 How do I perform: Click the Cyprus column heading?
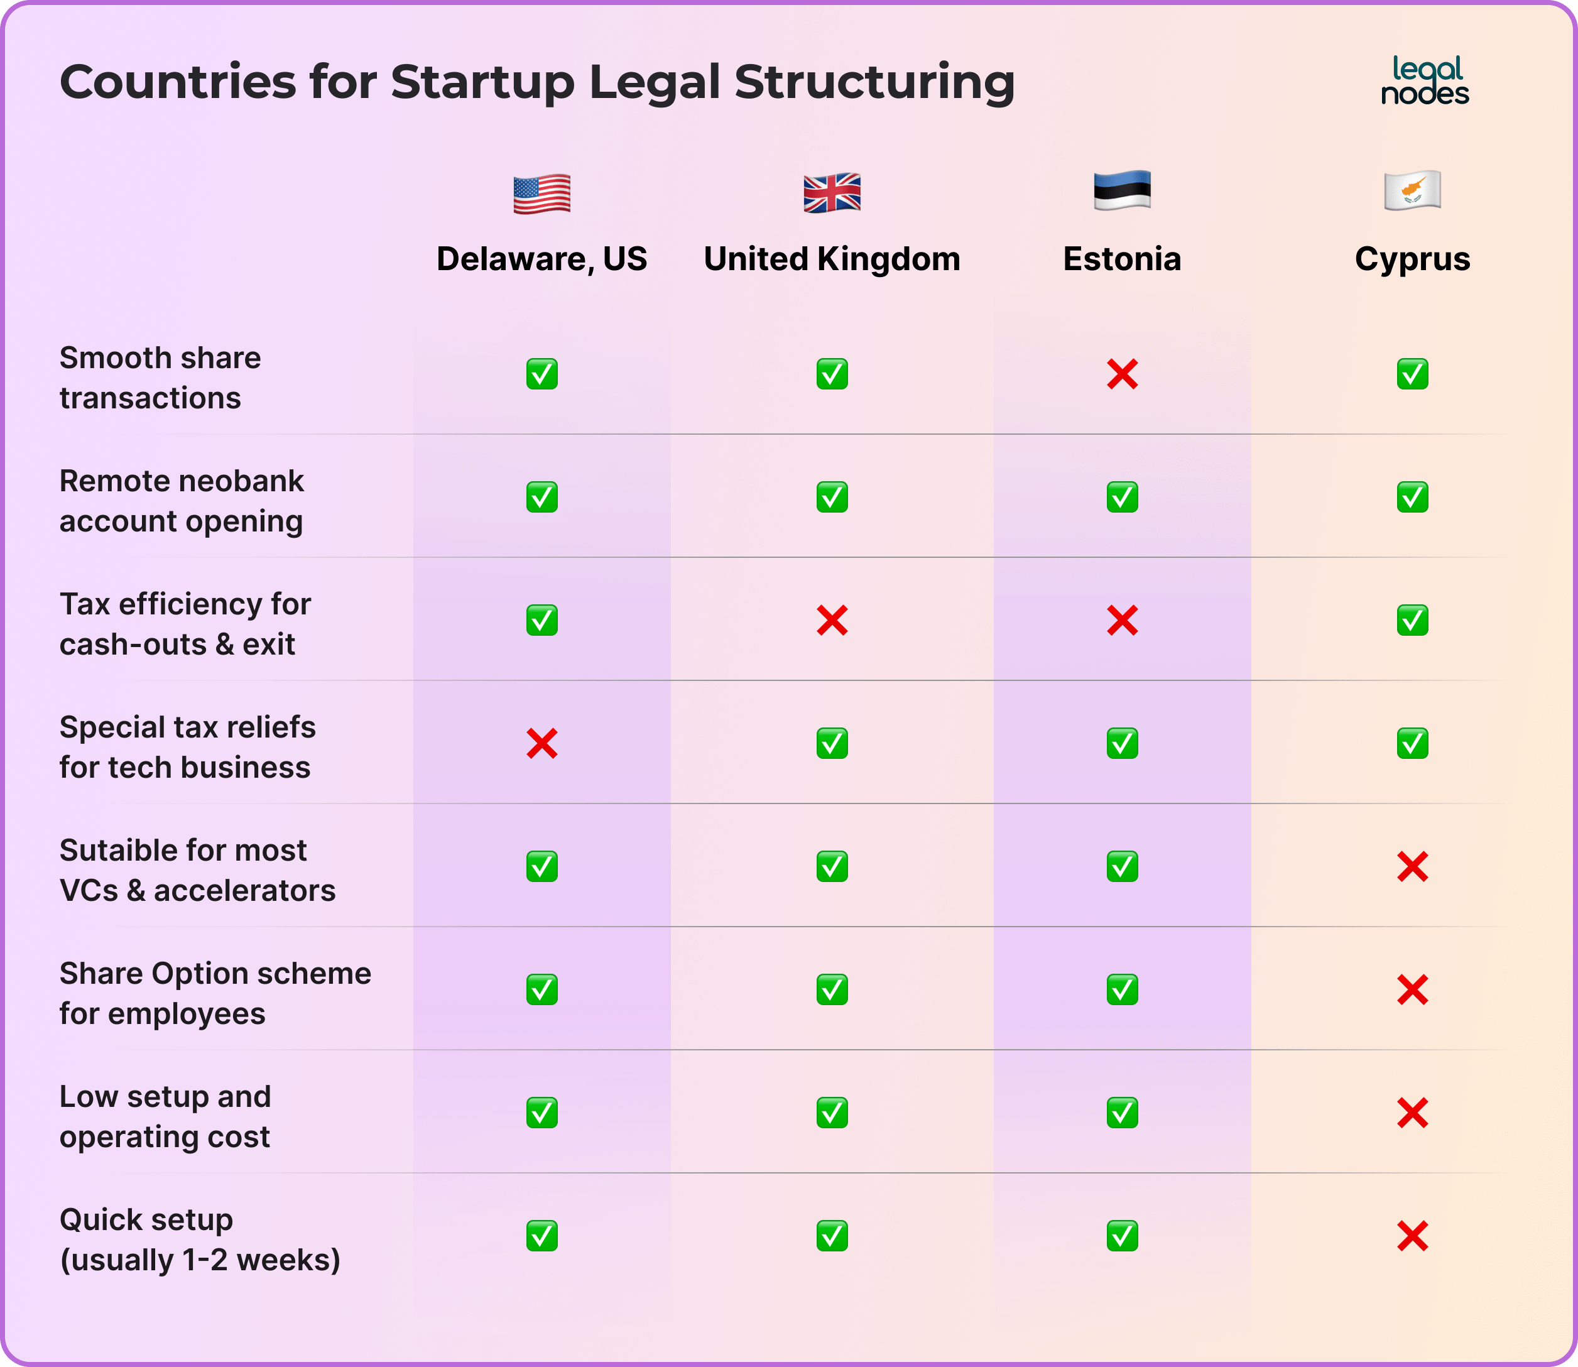click(1413, 260)
